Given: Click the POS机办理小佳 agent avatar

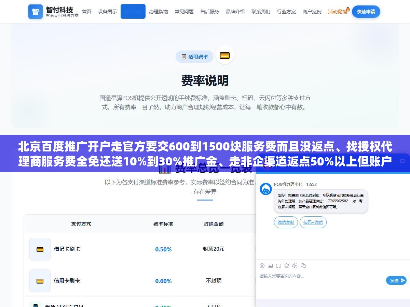Looking at the screenshot, I should coord(266,189).
